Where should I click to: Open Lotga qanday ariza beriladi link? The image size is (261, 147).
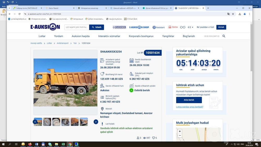click(189, 107)
